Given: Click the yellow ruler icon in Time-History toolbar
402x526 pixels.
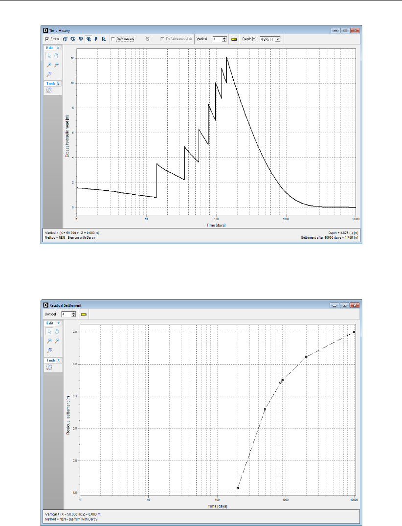Looking at the screenshot, I should pos(234,39).
